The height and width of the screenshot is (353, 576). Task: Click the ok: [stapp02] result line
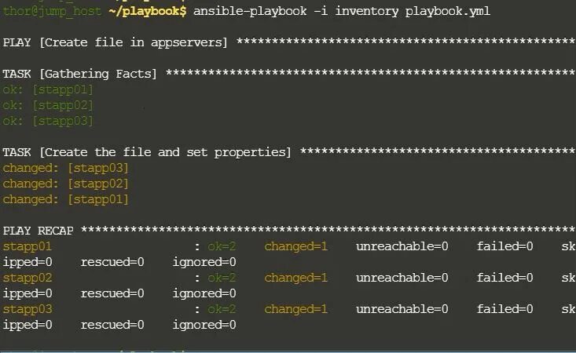coord(48,106)
